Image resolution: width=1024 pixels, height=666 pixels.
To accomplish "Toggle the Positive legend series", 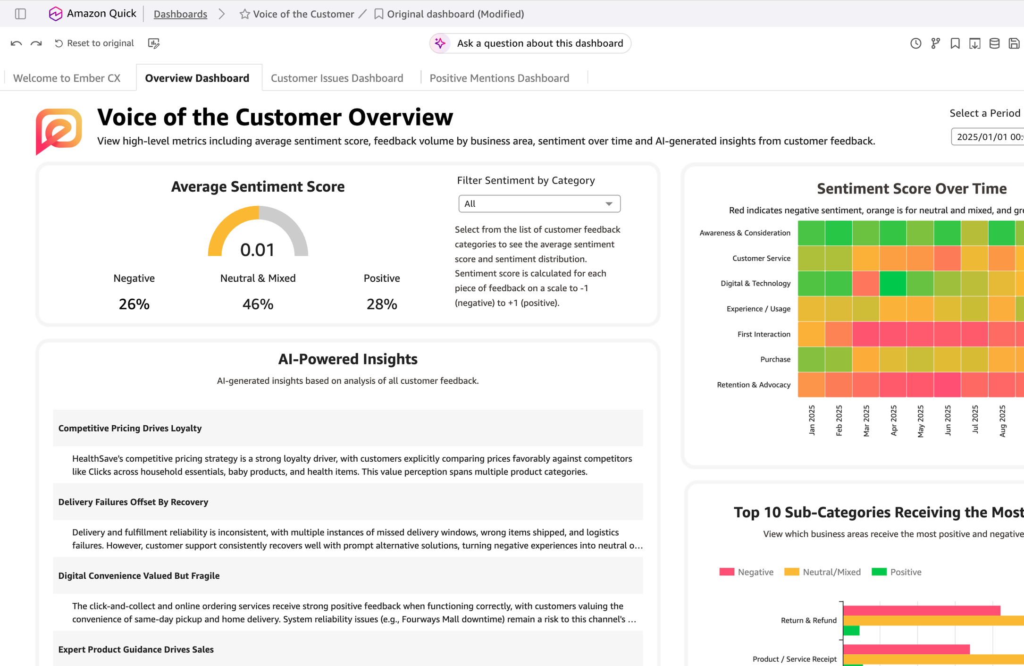I will (x=896, y=572).
